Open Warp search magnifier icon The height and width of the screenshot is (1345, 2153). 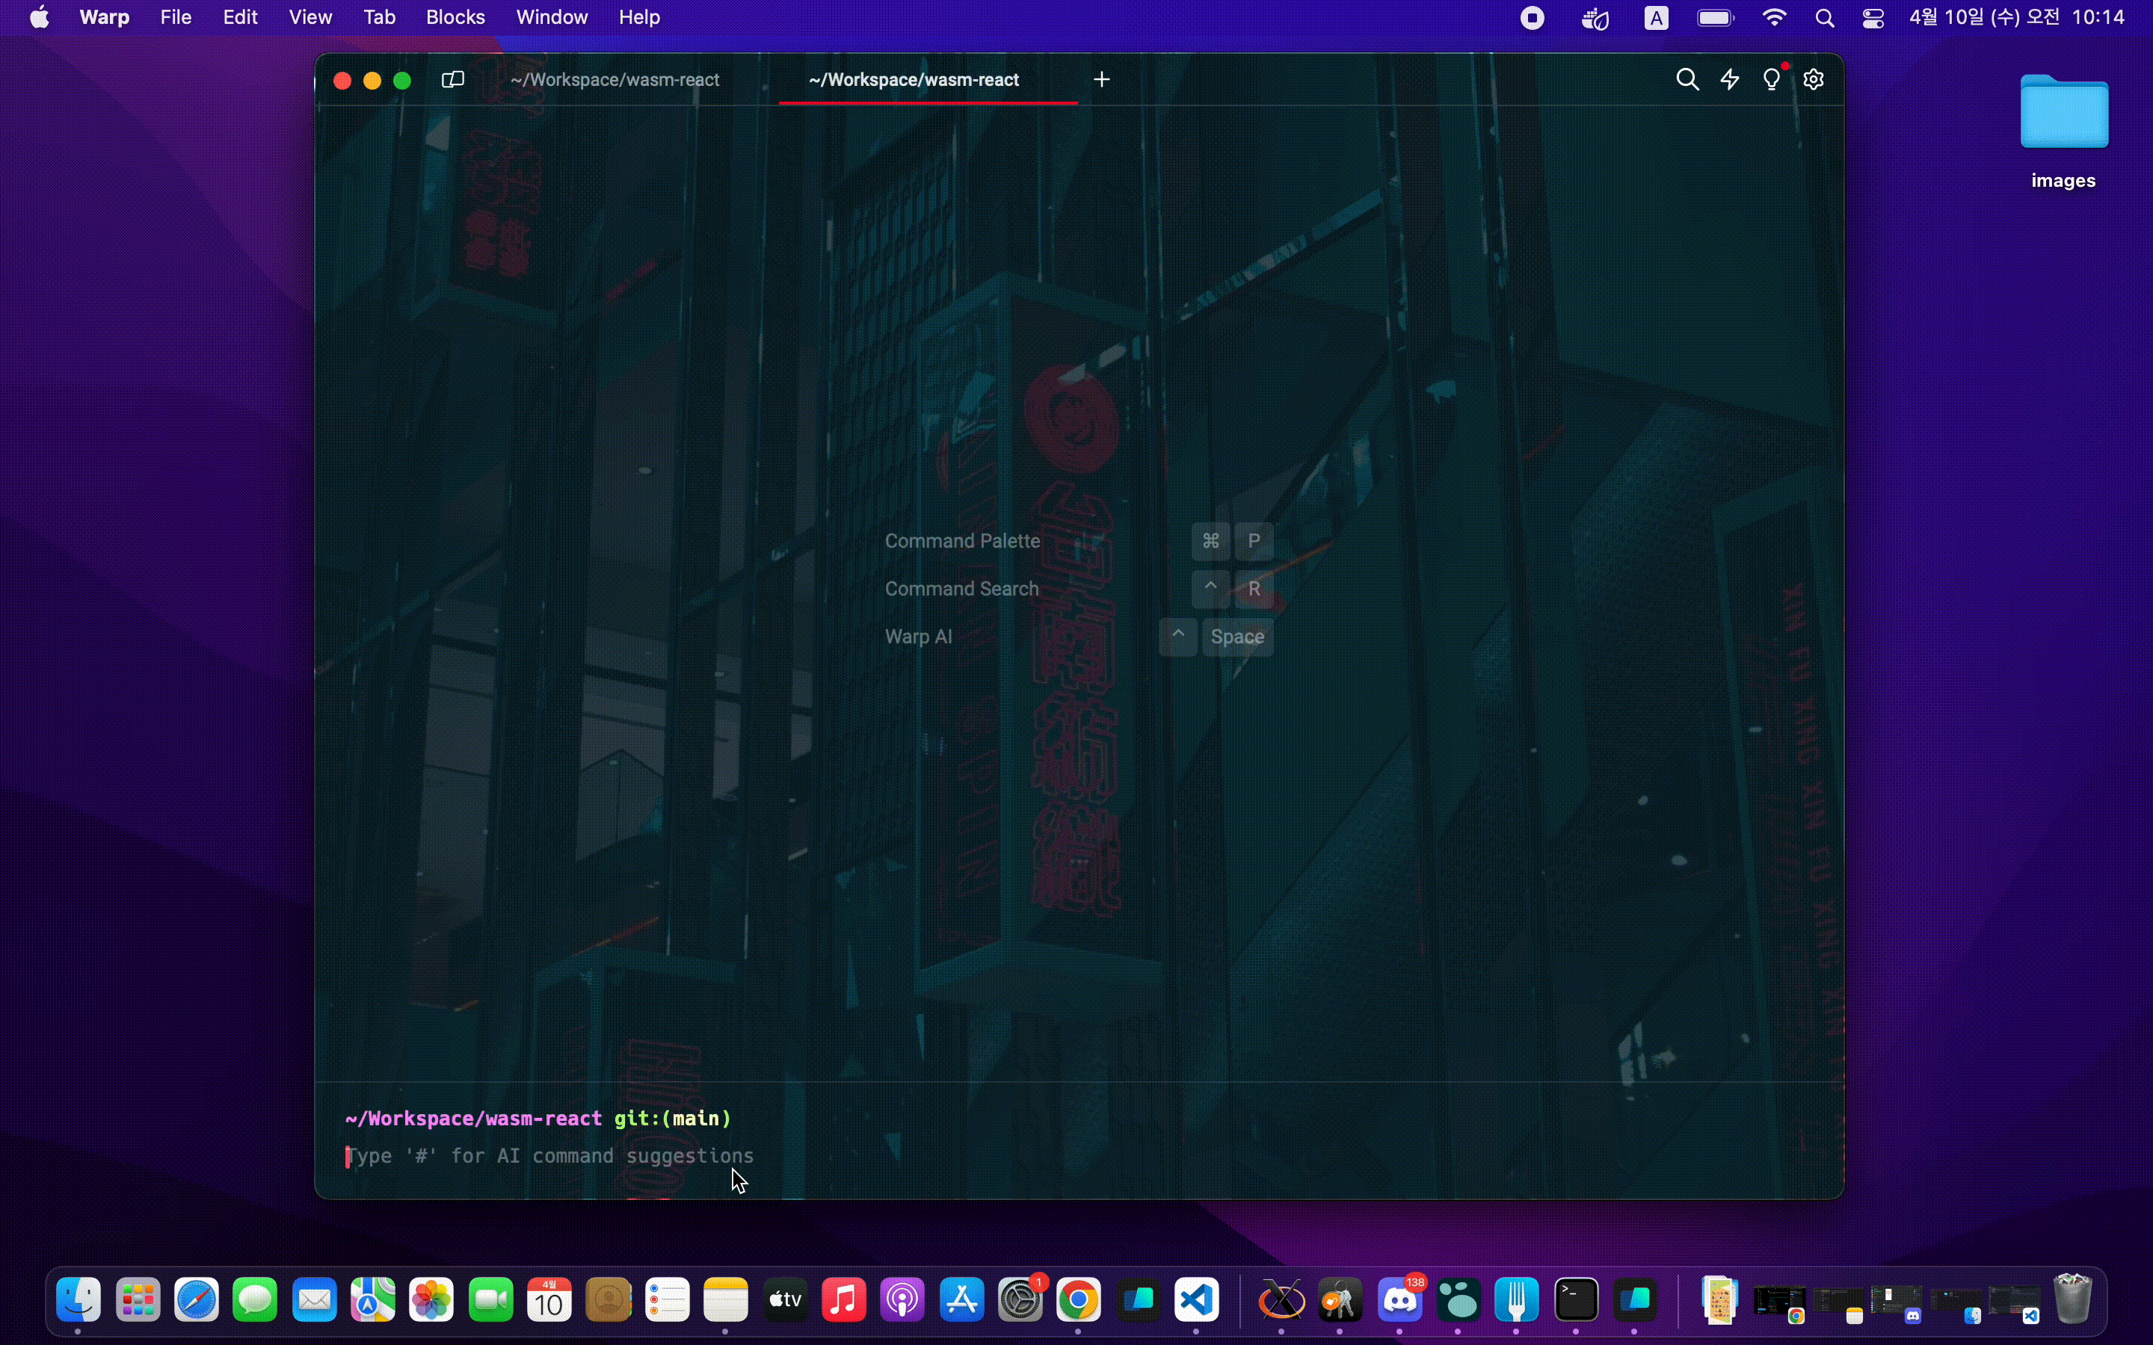(x=1687, y=80)
